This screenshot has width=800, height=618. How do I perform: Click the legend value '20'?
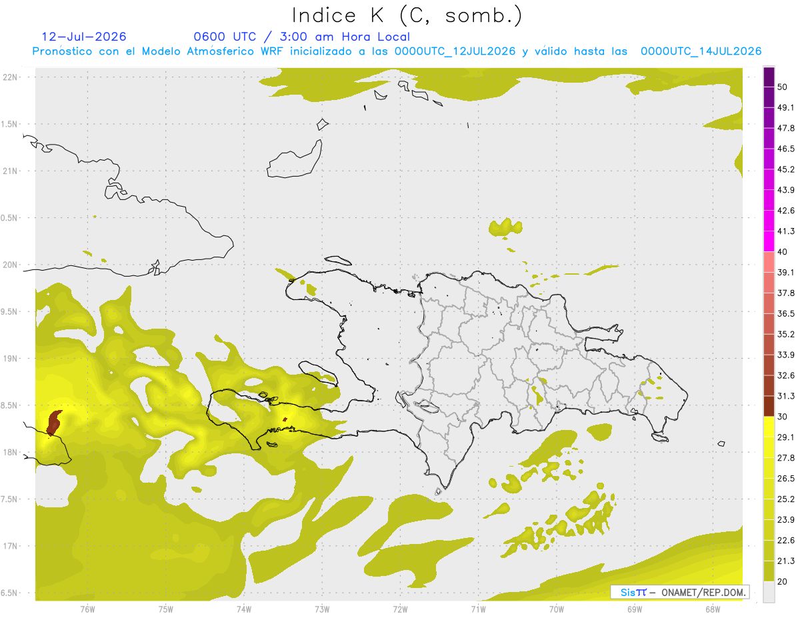[x=783, y=581]
